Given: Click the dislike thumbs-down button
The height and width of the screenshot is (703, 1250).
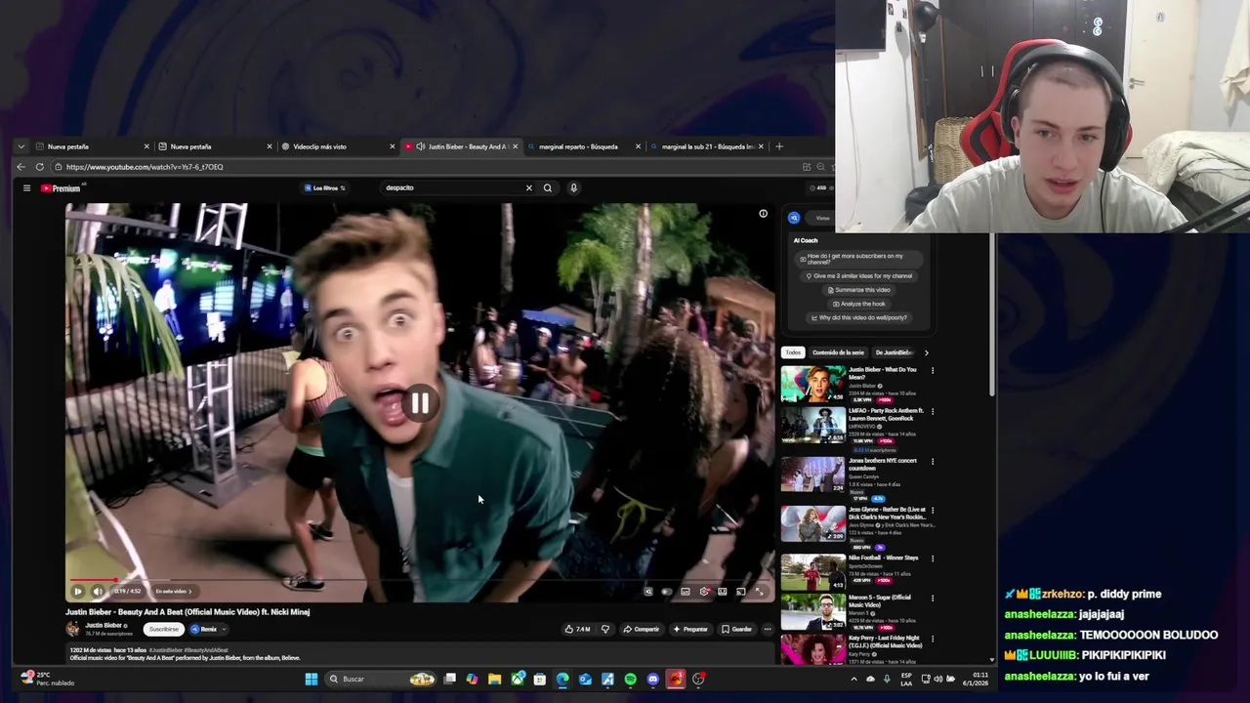Looking at the screenshot, I should (605, 629).
